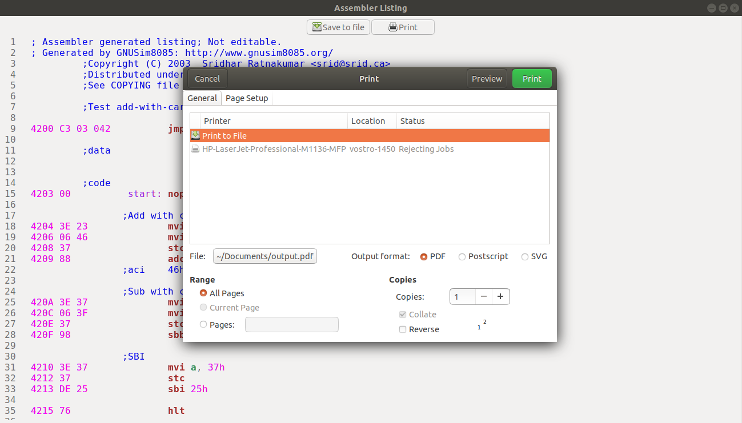Select the Pages range radio button
Screen dimensions: 742x423
(203, 325)
